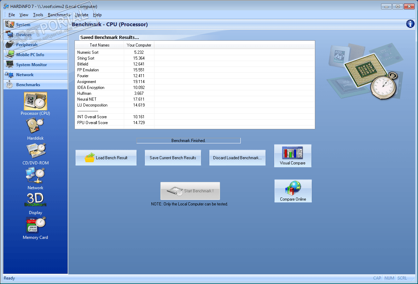Screen dimensions: 418x284
Task: Click the SCRL indicator in status bar
Action: [402, 278]
